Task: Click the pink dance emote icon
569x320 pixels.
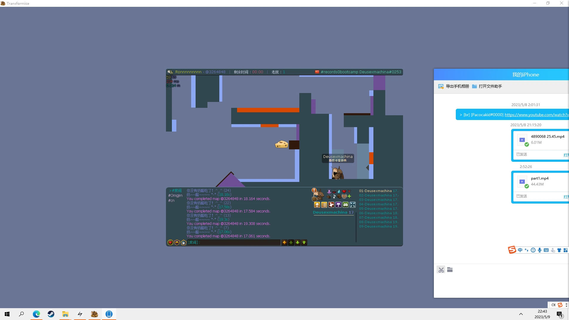Action: (329, 191)
